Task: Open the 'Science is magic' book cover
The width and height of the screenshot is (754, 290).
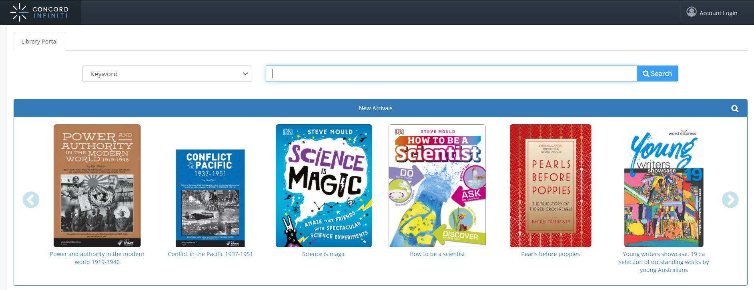Action: (324, 185)
